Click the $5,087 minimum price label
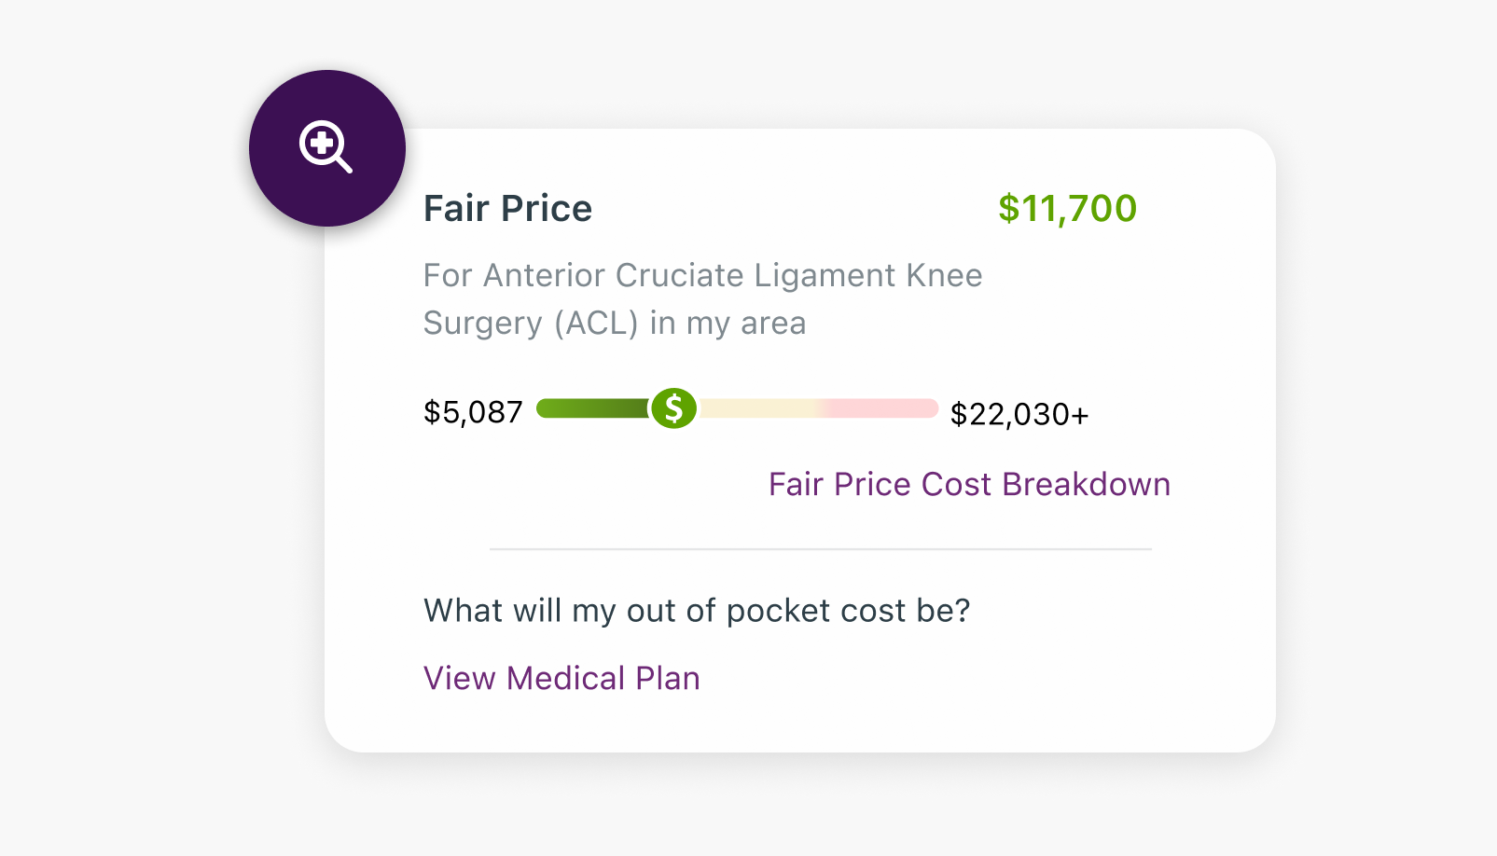The height and width of the screenshot is (856, 1497). click(473, 412)
